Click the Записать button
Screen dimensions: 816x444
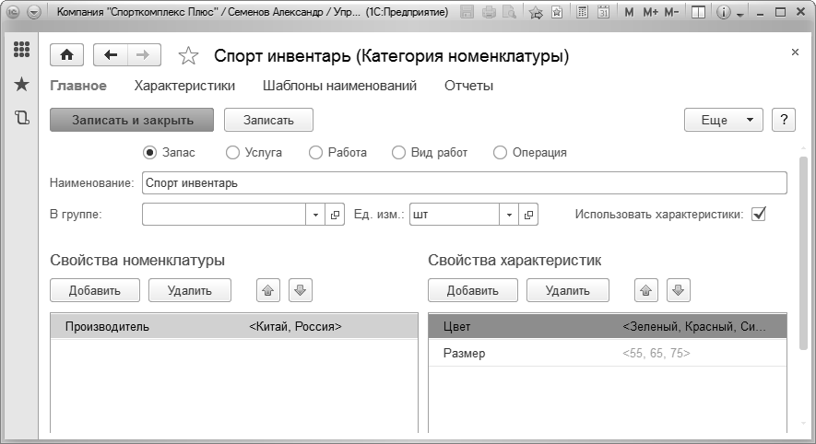(x=268, y=120)
